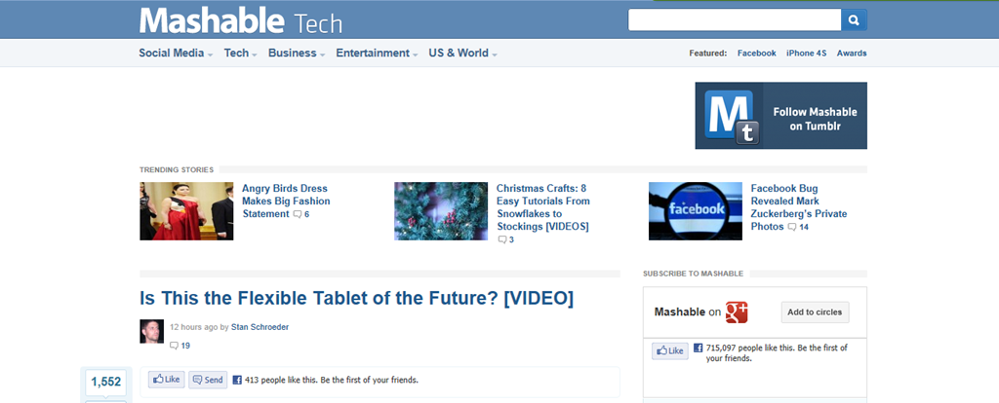Open Angry Birds Dress story link
This screenshot has width=999, height=403.
(286, 201)
